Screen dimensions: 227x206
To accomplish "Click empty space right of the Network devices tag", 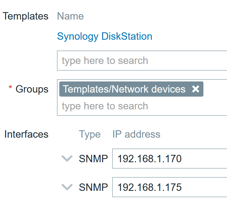I will coord(216,89).
